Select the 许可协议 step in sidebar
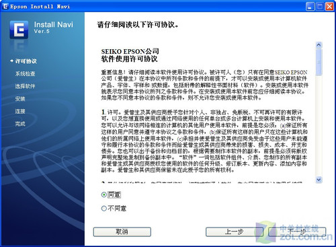 coord(26,61)
